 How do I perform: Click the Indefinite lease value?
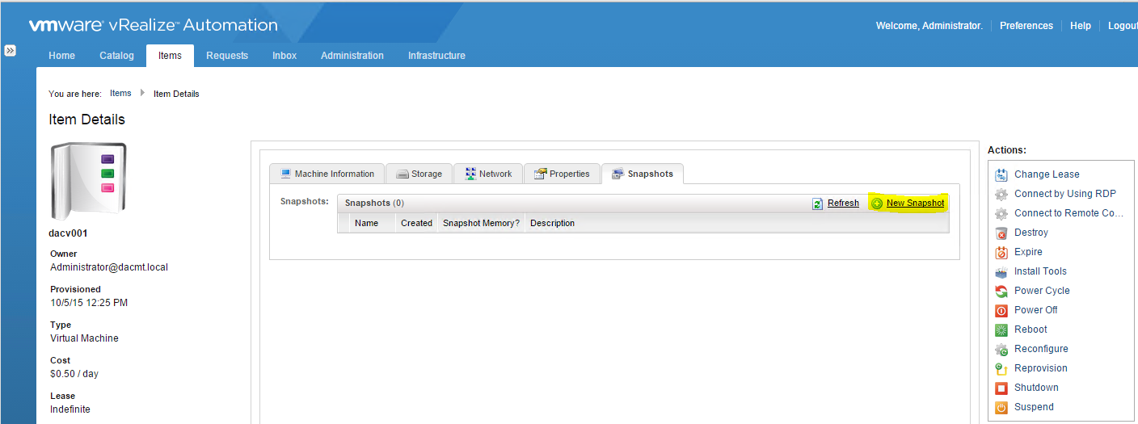(70, 409)
